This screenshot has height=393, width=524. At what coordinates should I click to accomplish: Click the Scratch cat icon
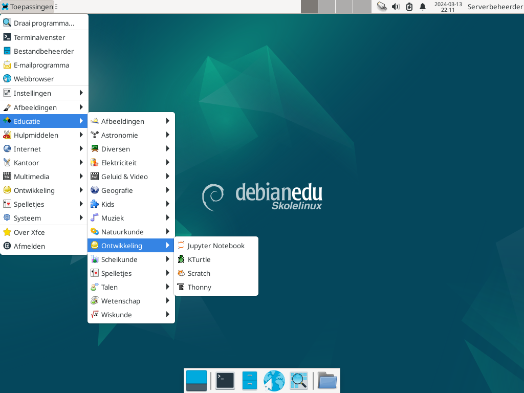point(181,273)
